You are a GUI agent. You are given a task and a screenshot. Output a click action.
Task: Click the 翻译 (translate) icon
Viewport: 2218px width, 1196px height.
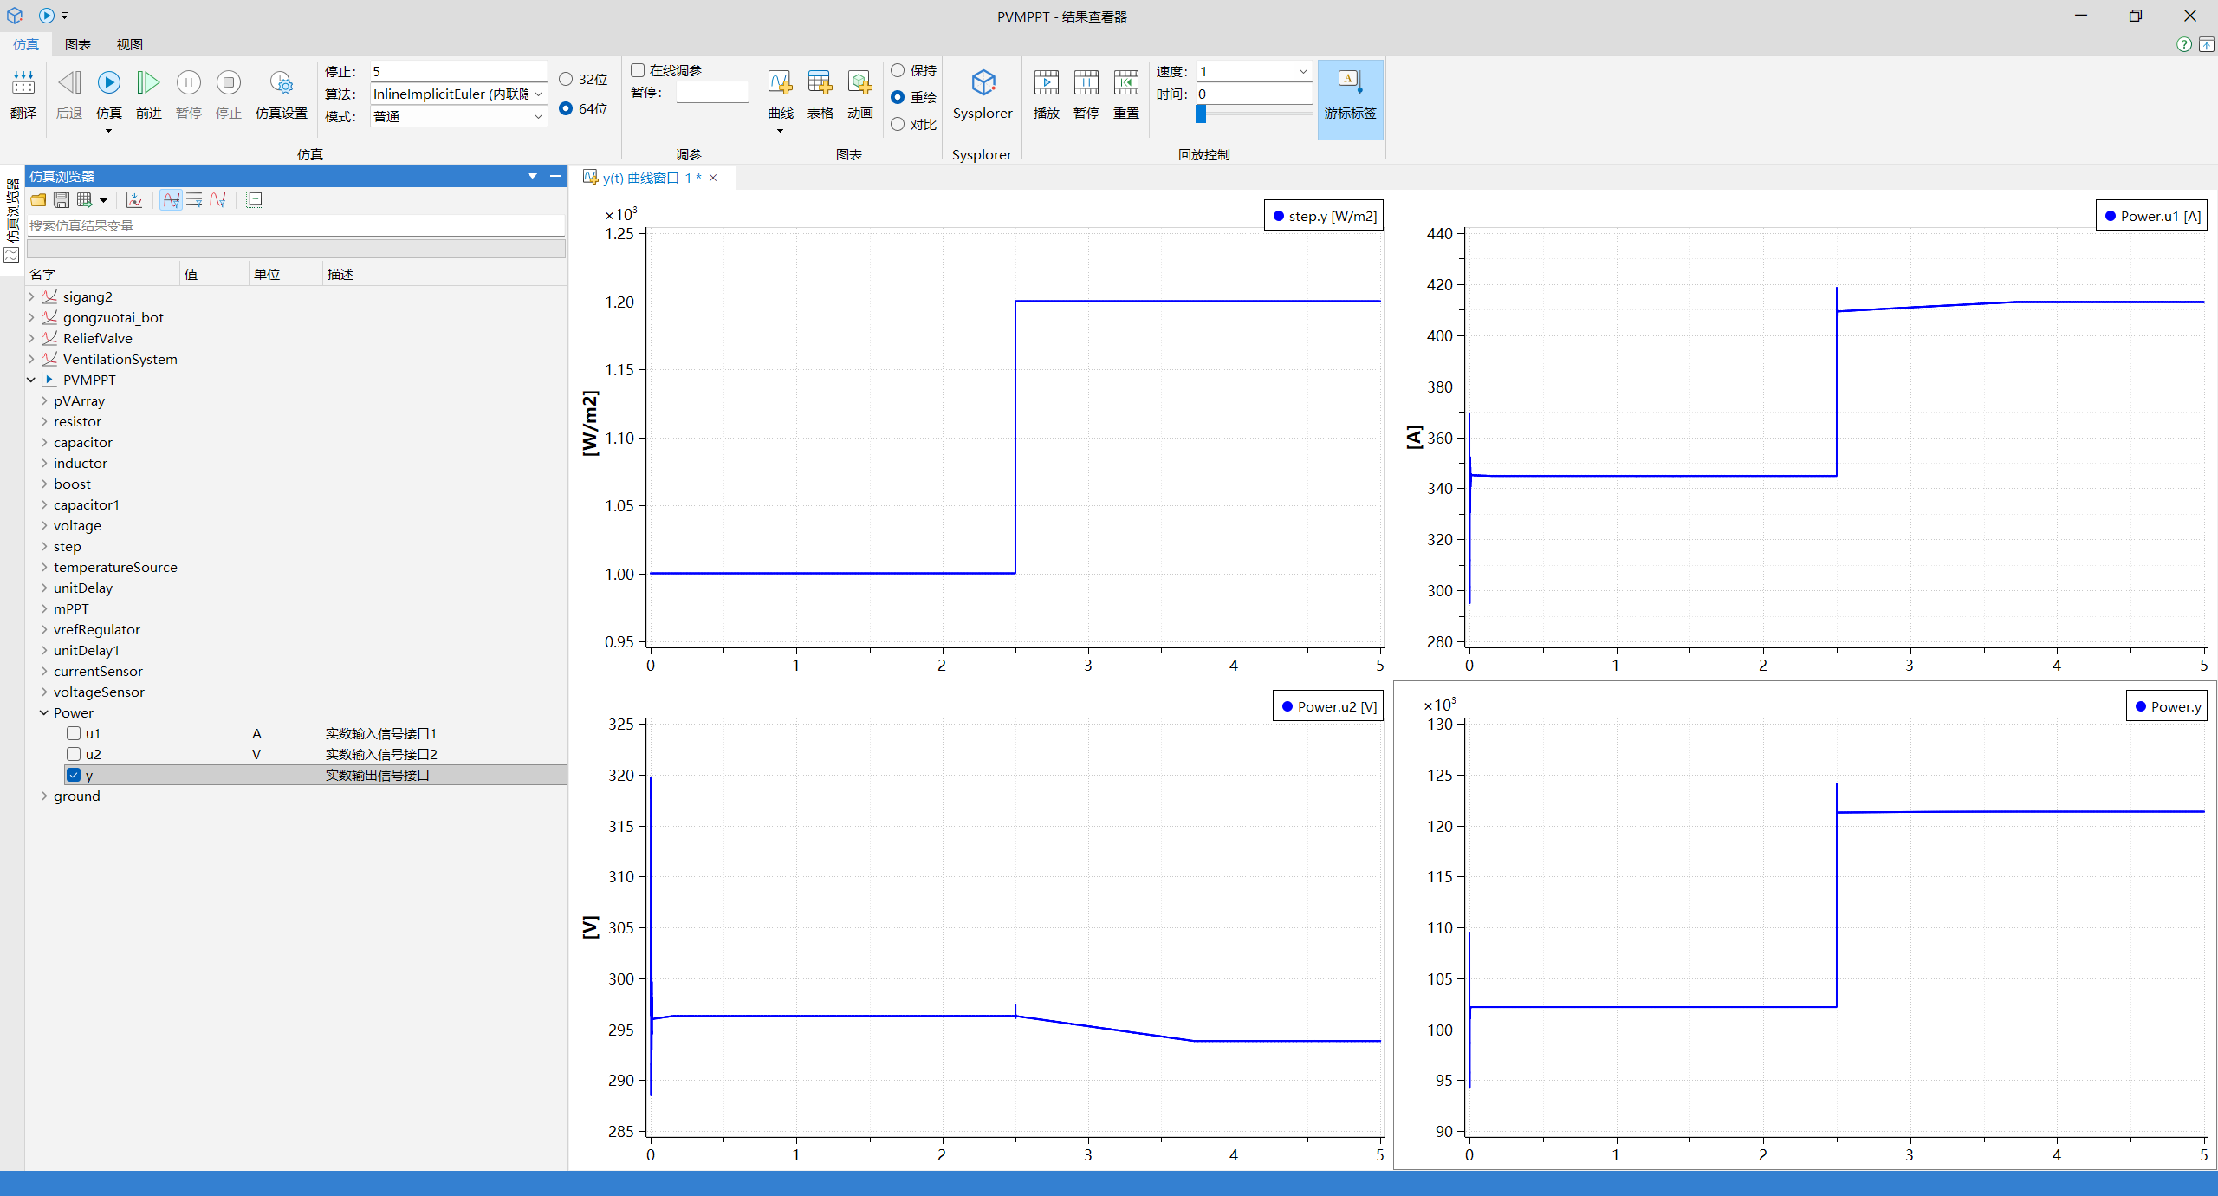click(x=23, y=84)
